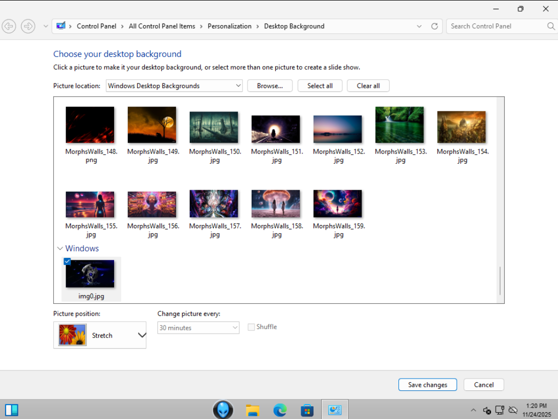This screenshot has width=558, height=419.
Task: Click the muted volume tray icon
Action: (x=487, y=410)
